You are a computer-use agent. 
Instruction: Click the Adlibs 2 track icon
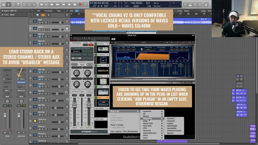35,85
